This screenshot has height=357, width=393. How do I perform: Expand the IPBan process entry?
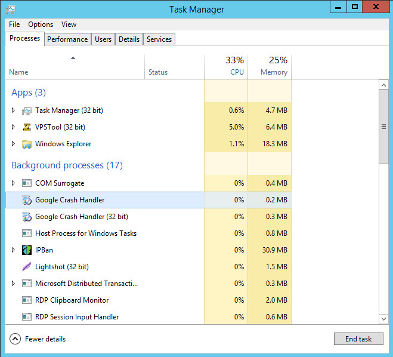(14, 250)
